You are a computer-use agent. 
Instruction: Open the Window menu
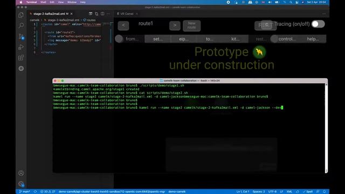click(72, 2)
